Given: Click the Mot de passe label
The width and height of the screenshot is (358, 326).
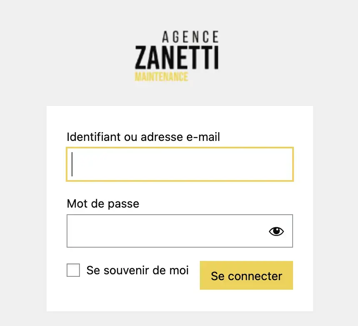Looking at the screenshot, I should pyautogui.click(x=103, y=204).
